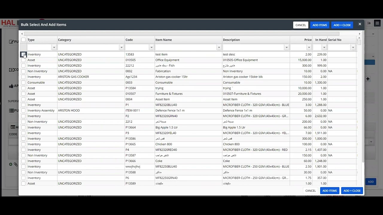Click the Item Name filter text box
This screenshot has width=383, height=215.
pos(186,47)
